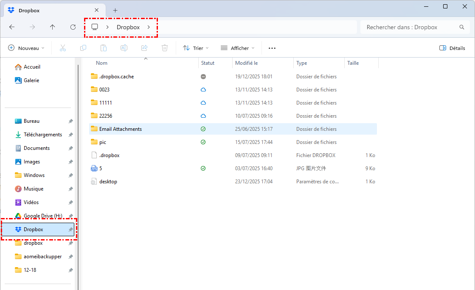Click the Rechercher dans : Dropbox search field
This screenshot has width=475, height=290.
410,27
